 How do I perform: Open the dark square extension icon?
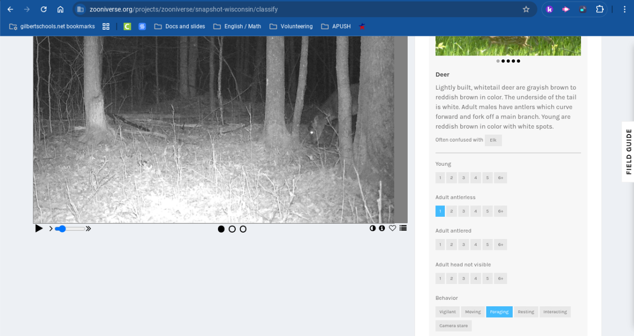click(582, 9)
